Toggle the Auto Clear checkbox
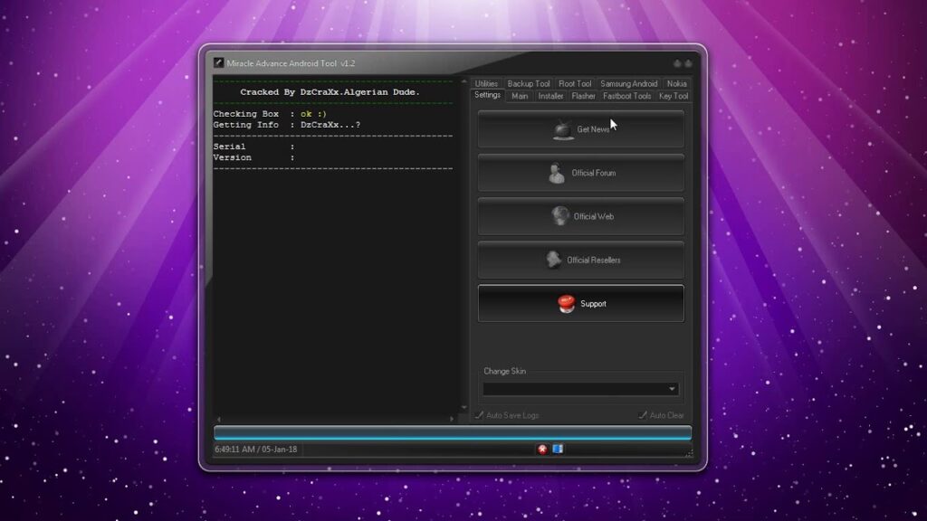This screenshot has height=521, width=927. click(x=643, y=415)
